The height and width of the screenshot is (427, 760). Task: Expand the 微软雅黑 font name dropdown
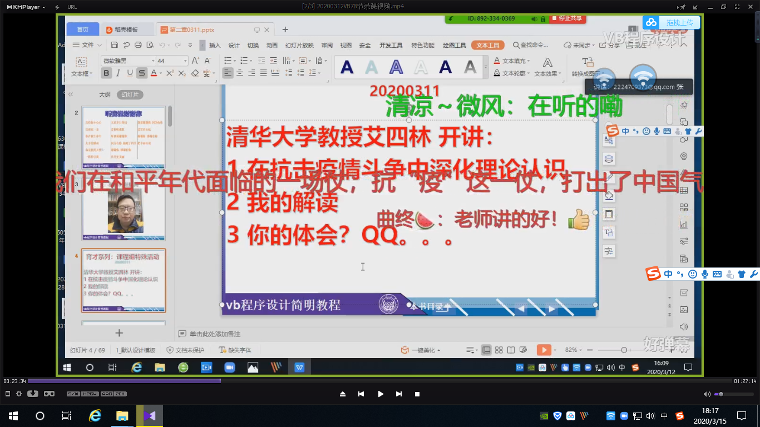[152, 61]
